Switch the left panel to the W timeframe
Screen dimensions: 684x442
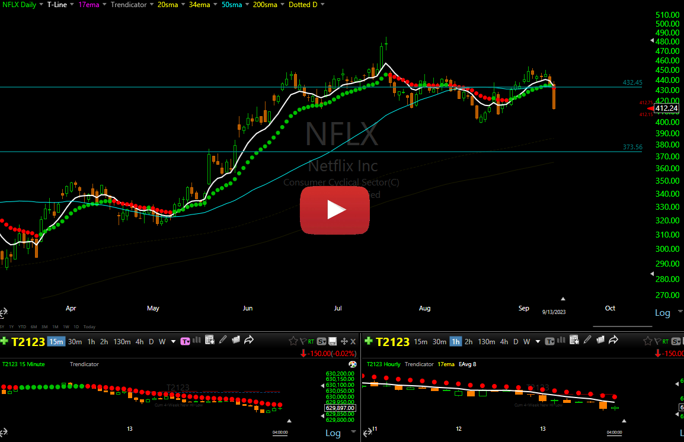point(162,342)
